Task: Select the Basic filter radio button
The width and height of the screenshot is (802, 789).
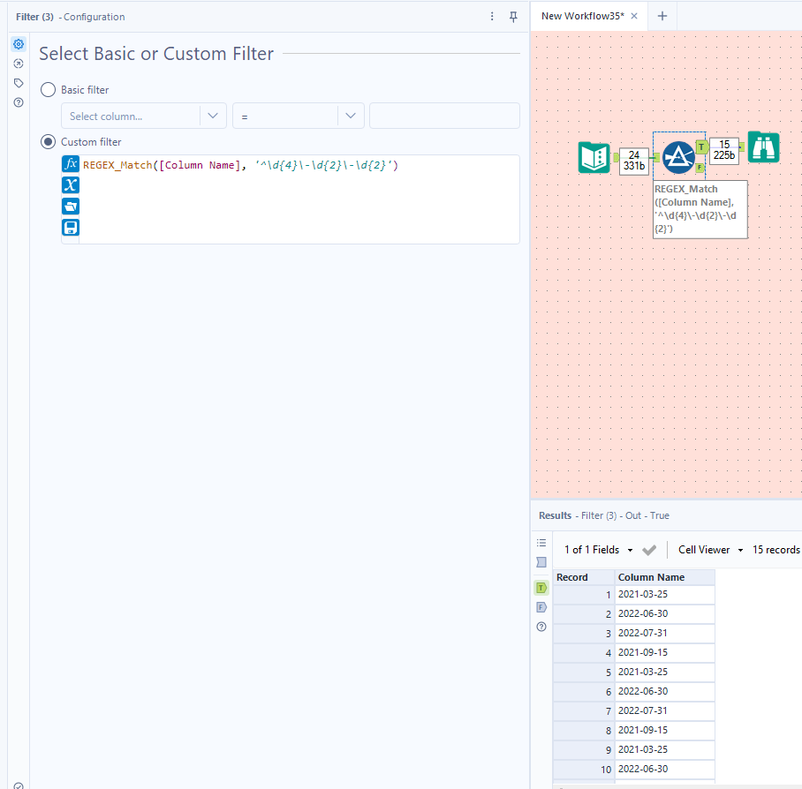Action: 48,90
